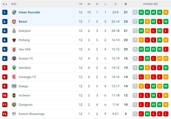The image size is (171, 119).
Task: Click the PHONG ĐỘ column header
Action: (150, 4)
